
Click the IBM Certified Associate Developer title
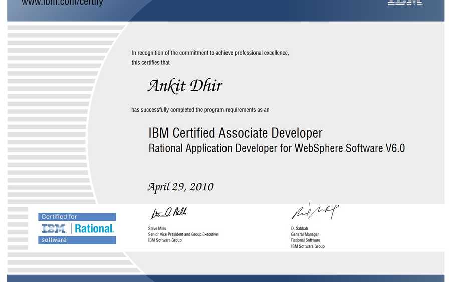(236, 133)
